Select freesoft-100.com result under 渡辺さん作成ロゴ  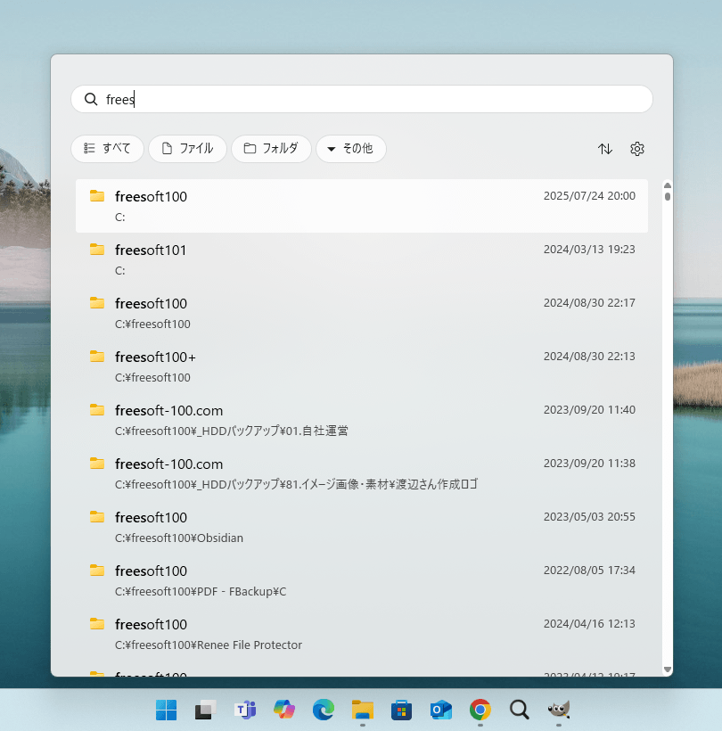pyautogui.click(x=362, y=473)
